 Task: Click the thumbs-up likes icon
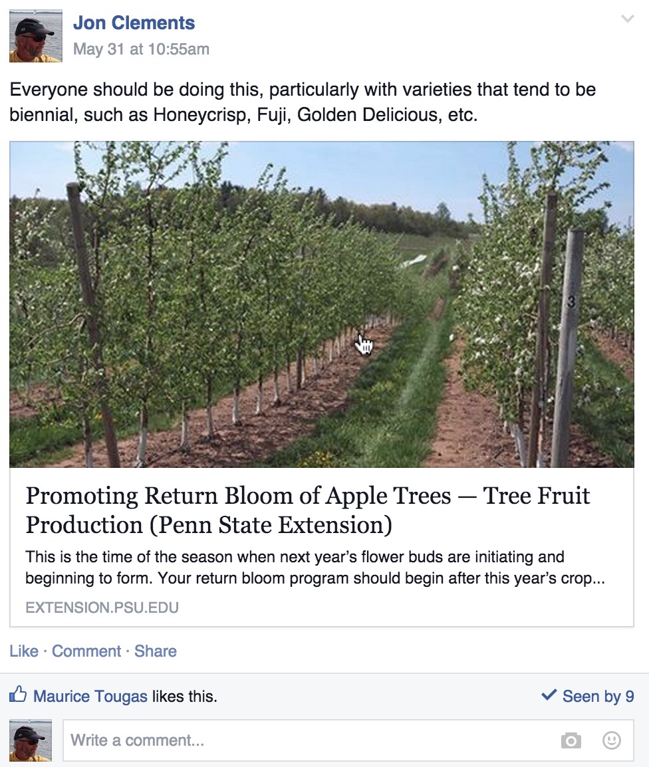(18, 696)
